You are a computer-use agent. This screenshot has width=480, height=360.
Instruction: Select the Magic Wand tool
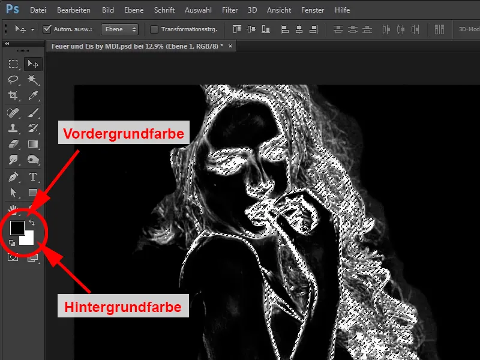tap(33, 80)
